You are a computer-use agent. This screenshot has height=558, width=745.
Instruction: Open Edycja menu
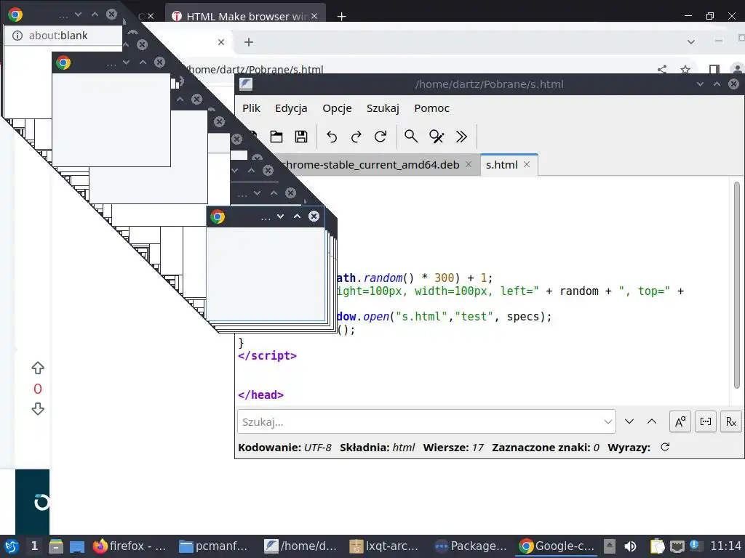[291, 108]
